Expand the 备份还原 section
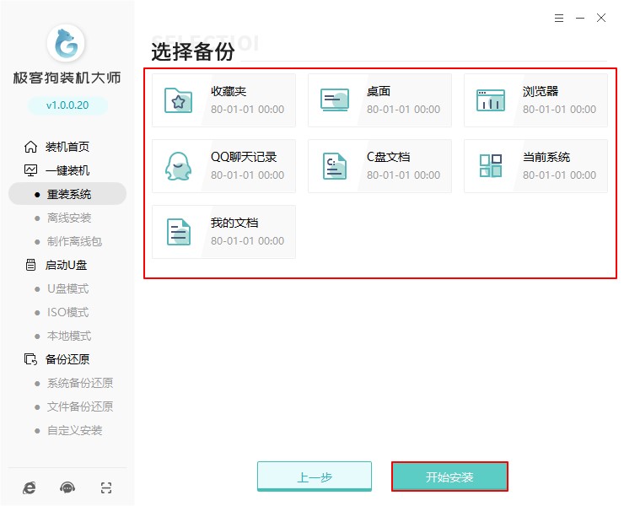 pyautogui.click(x=67, y=359)
